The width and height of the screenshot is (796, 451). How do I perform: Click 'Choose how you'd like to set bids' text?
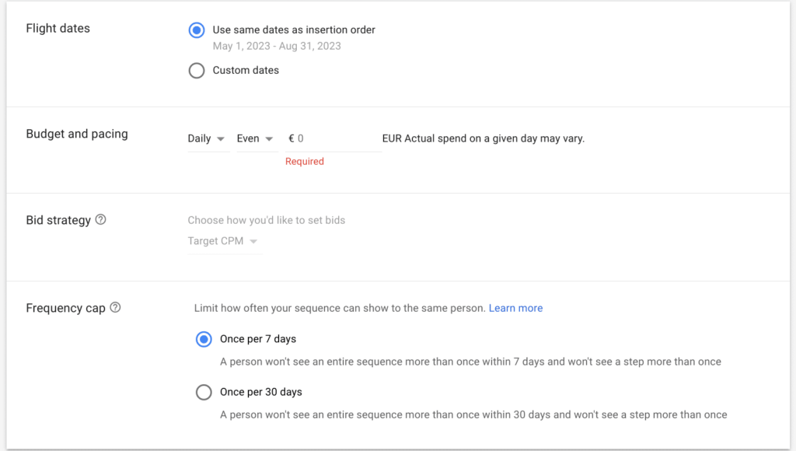coord(266,220)
